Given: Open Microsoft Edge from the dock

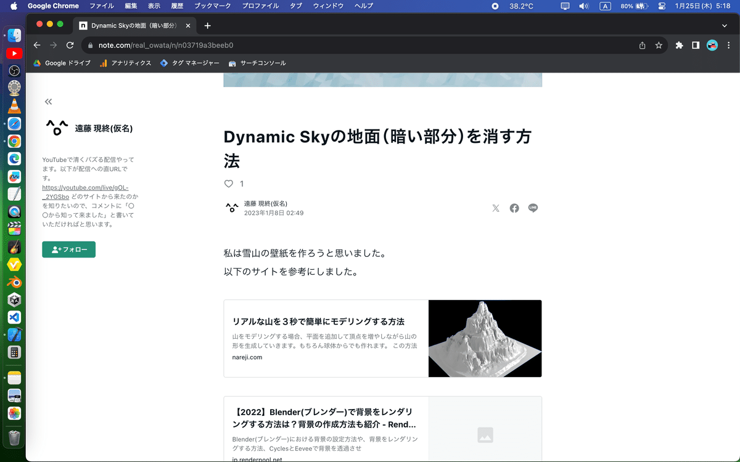Looking at the screenshot, I should pyautogui.click(x=14, y=159).
